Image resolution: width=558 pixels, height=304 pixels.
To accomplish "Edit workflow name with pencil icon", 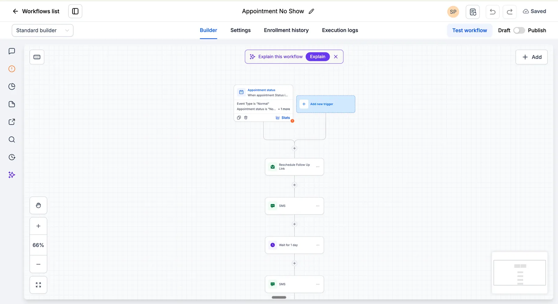I will tap(311, 11).
